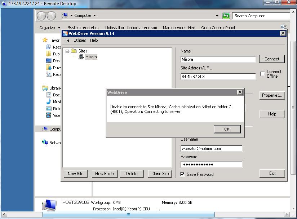Click the New Site button
Screen dimensions: 297x219
76,174
